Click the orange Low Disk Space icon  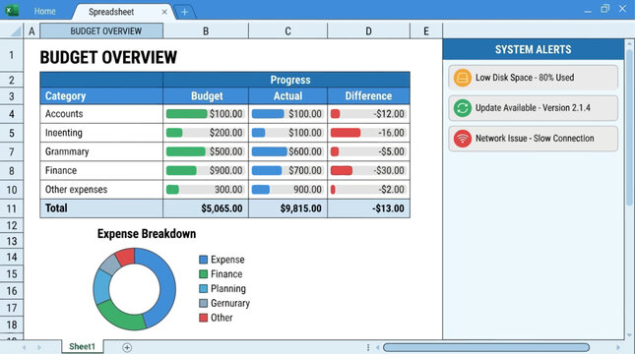(x=462, y=78)
